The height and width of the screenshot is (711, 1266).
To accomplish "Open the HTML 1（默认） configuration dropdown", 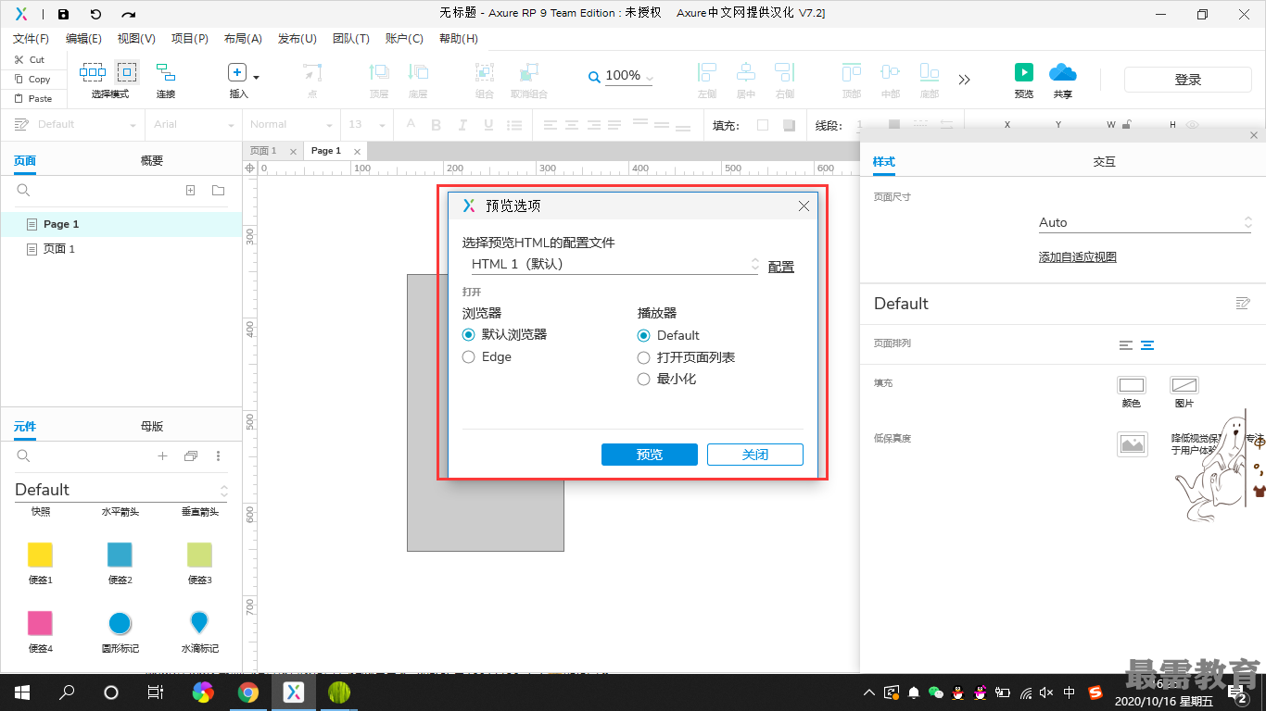I will tap(614, 264).
